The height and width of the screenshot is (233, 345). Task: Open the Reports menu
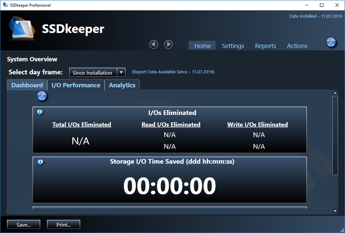(265, 46)
